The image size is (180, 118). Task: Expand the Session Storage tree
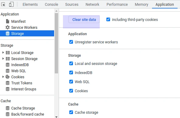point(3,59)
